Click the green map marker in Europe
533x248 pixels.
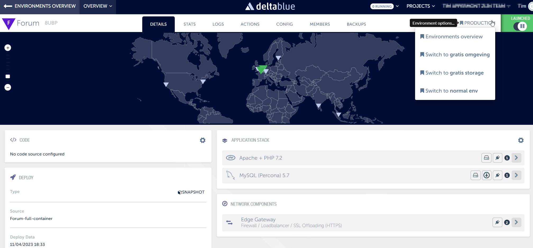pos(262,69)
